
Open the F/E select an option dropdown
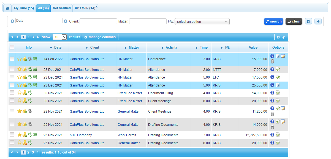click(x=202, y=22)
